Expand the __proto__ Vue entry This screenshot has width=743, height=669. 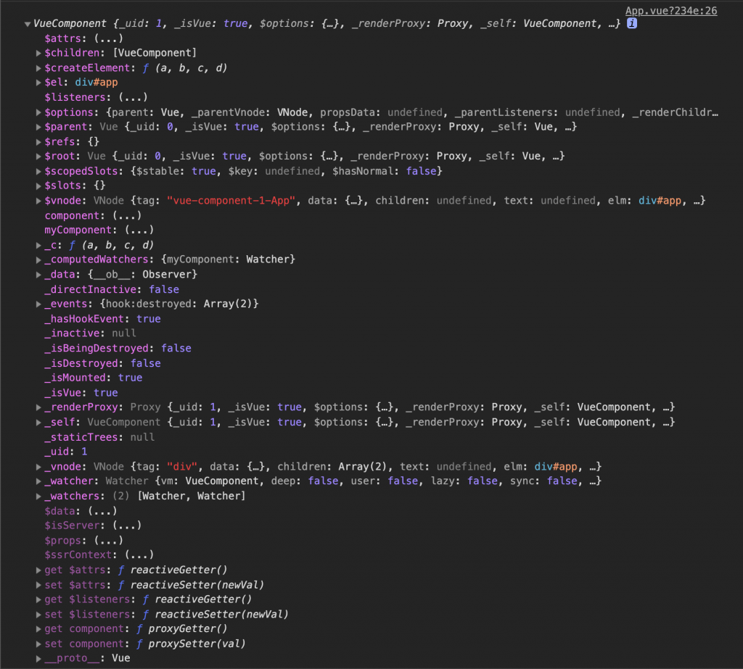point(38,658)
